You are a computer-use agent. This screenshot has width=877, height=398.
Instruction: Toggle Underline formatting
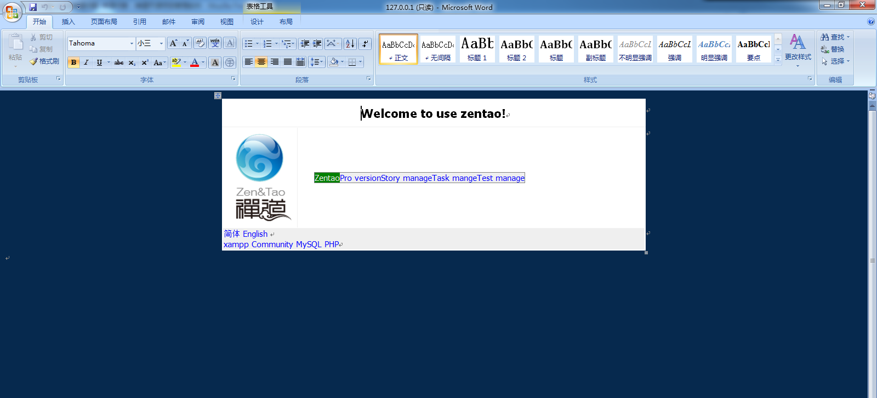coord(99,62)
